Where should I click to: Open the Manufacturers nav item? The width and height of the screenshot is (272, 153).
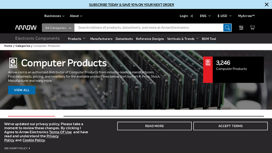pos(101,39)
